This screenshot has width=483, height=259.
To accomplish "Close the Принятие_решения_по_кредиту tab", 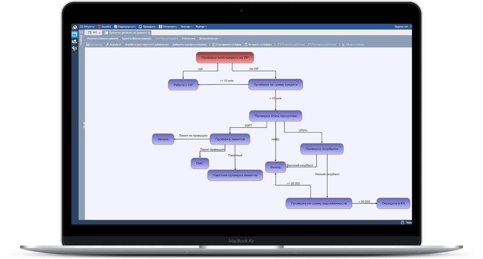I will pyautogui.click(x=149, y=32).
